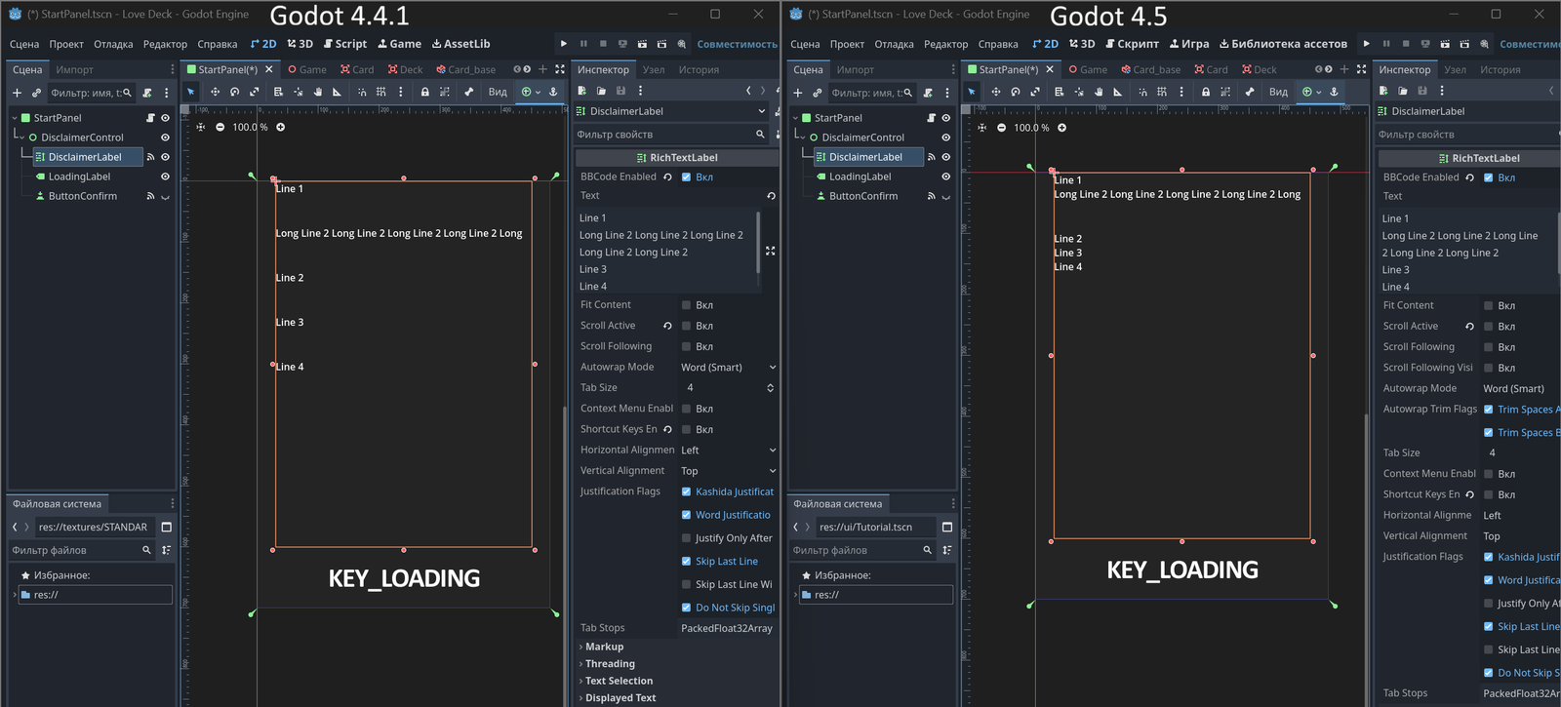Enable Fit Content checkbox in Godot 4.4.1 inspector
1561x707 pixels.
(686, 305)
